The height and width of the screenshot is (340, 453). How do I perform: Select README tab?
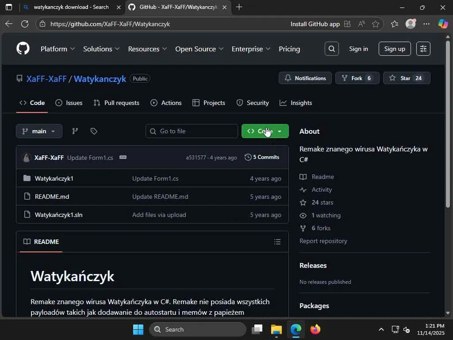click(41, 242)
